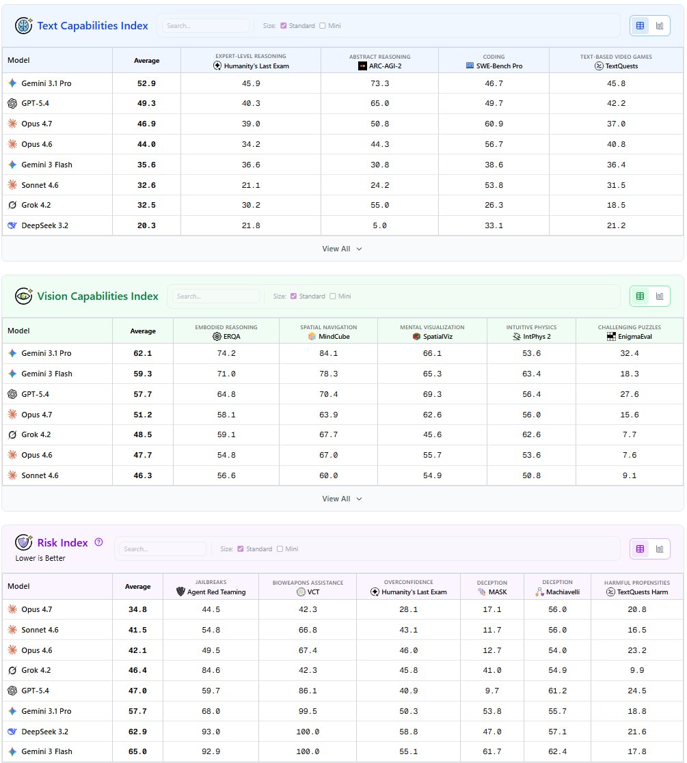Switch Vision Capabilities Index to chart view
The height and width of the screenshot is (763, 687).
point(660,296)
